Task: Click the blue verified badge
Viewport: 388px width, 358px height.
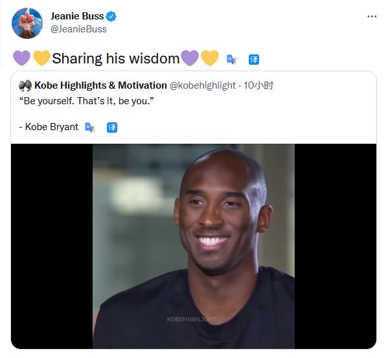Action: [x=111, y=16]
